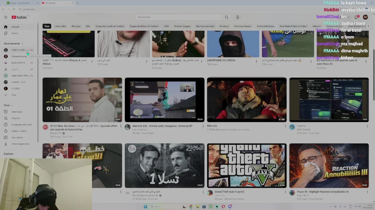Open the Baby Shark Official subscription
Viewport: 375px width, 210px height.
pos(19,76)
